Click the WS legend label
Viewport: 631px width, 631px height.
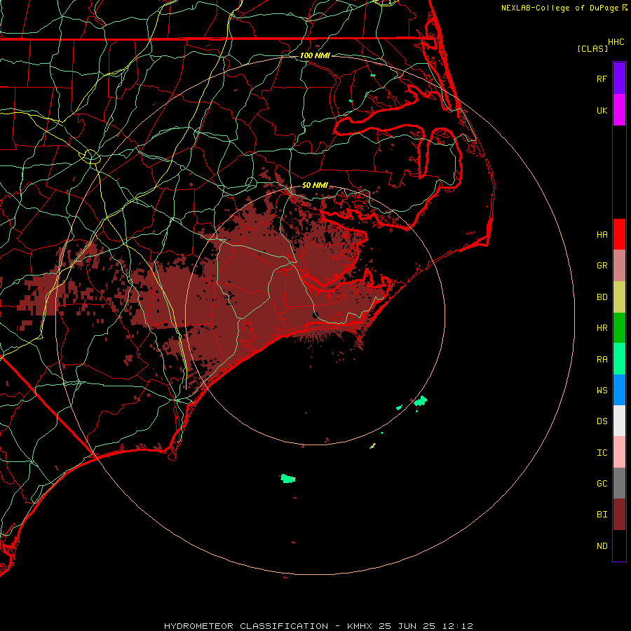(602, 391)
